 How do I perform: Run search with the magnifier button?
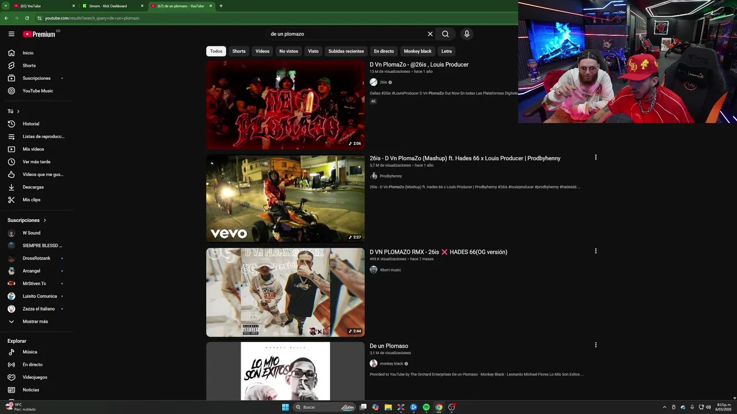(446, 34)
